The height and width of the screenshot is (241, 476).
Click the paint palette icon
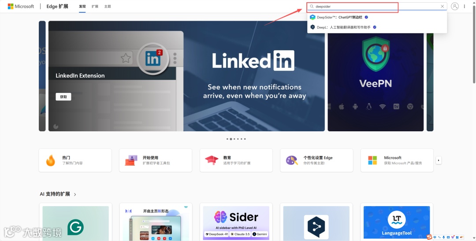coord(292,160)
